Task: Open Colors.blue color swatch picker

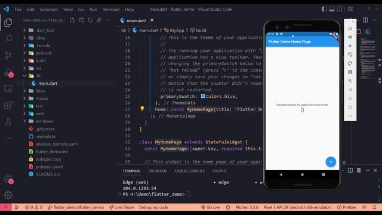Action: click(203, 96)
